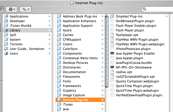Select the iTunes folder icon in Library

pyautogui.click(x=59, y=105)
